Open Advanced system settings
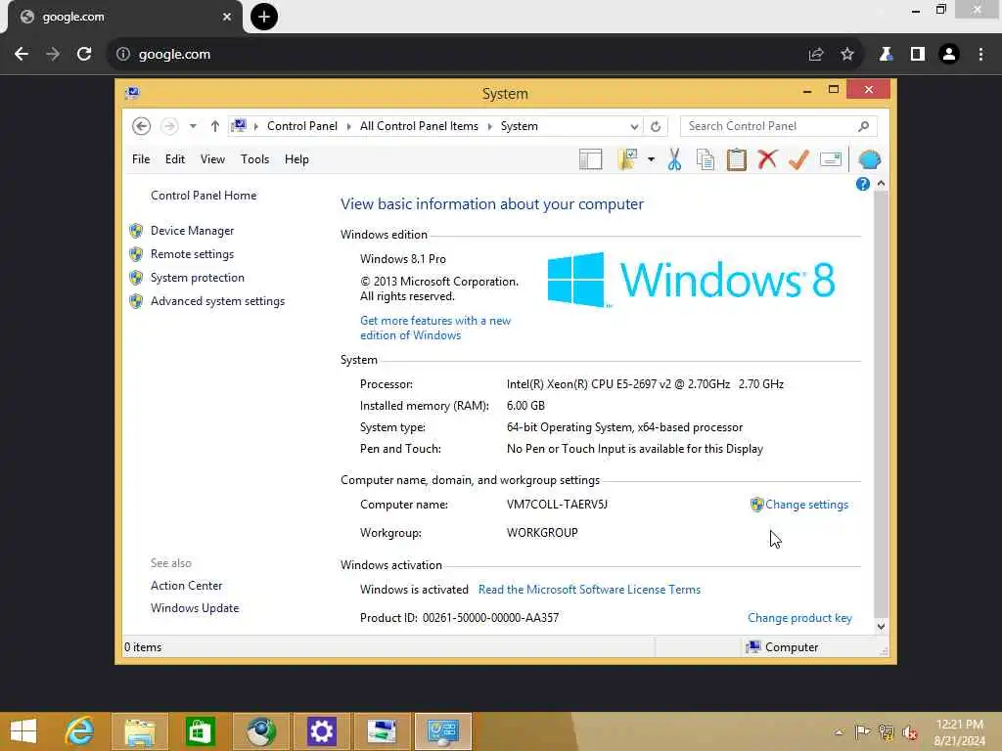Viewport: 1002px width, 751px height. pyautogui.click(x=218, y=301)
